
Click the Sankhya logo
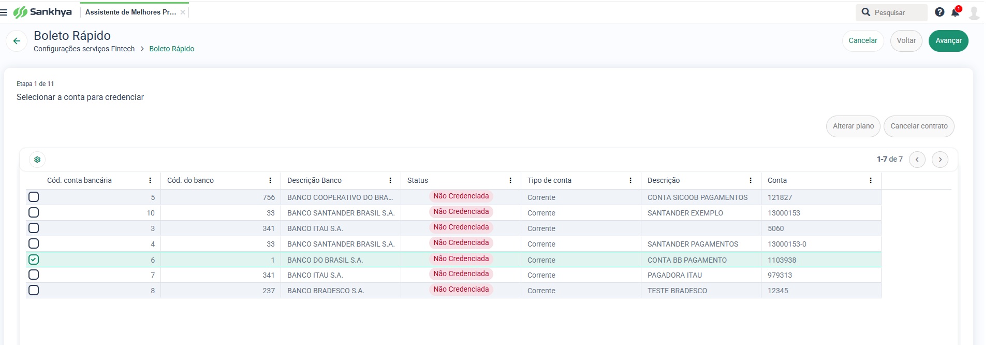(x=42, y=12)
